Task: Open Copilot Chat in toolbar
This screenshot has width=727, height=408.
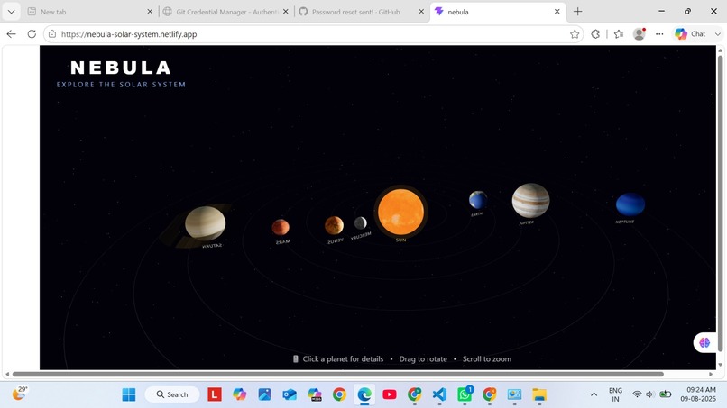Action: point(690,34)
